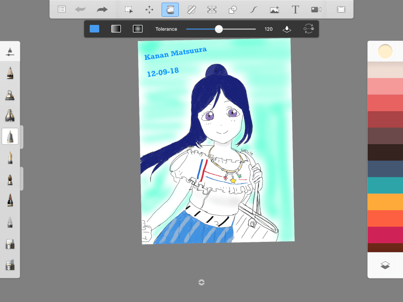Screen dimensions: 403x302
Task: Select the Steady Stroke curve tool
Action: coord(253,9)
